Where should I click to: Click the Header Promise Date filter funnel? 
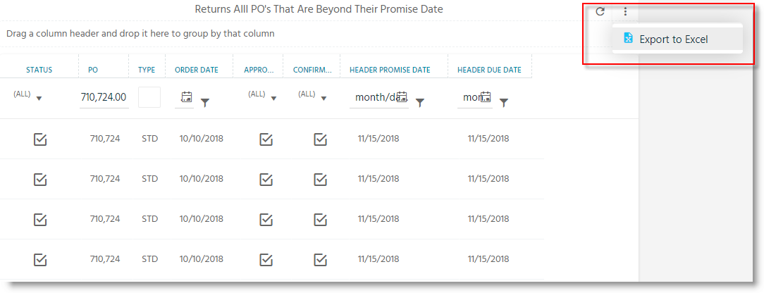pos(419,102)
